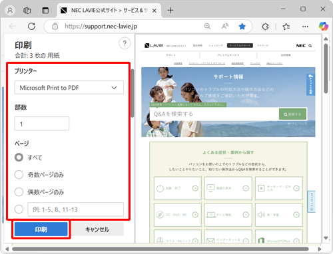This screenshot has width=333, height=254.
Task: Open the Favorites list icon
Action: (286, 27)
